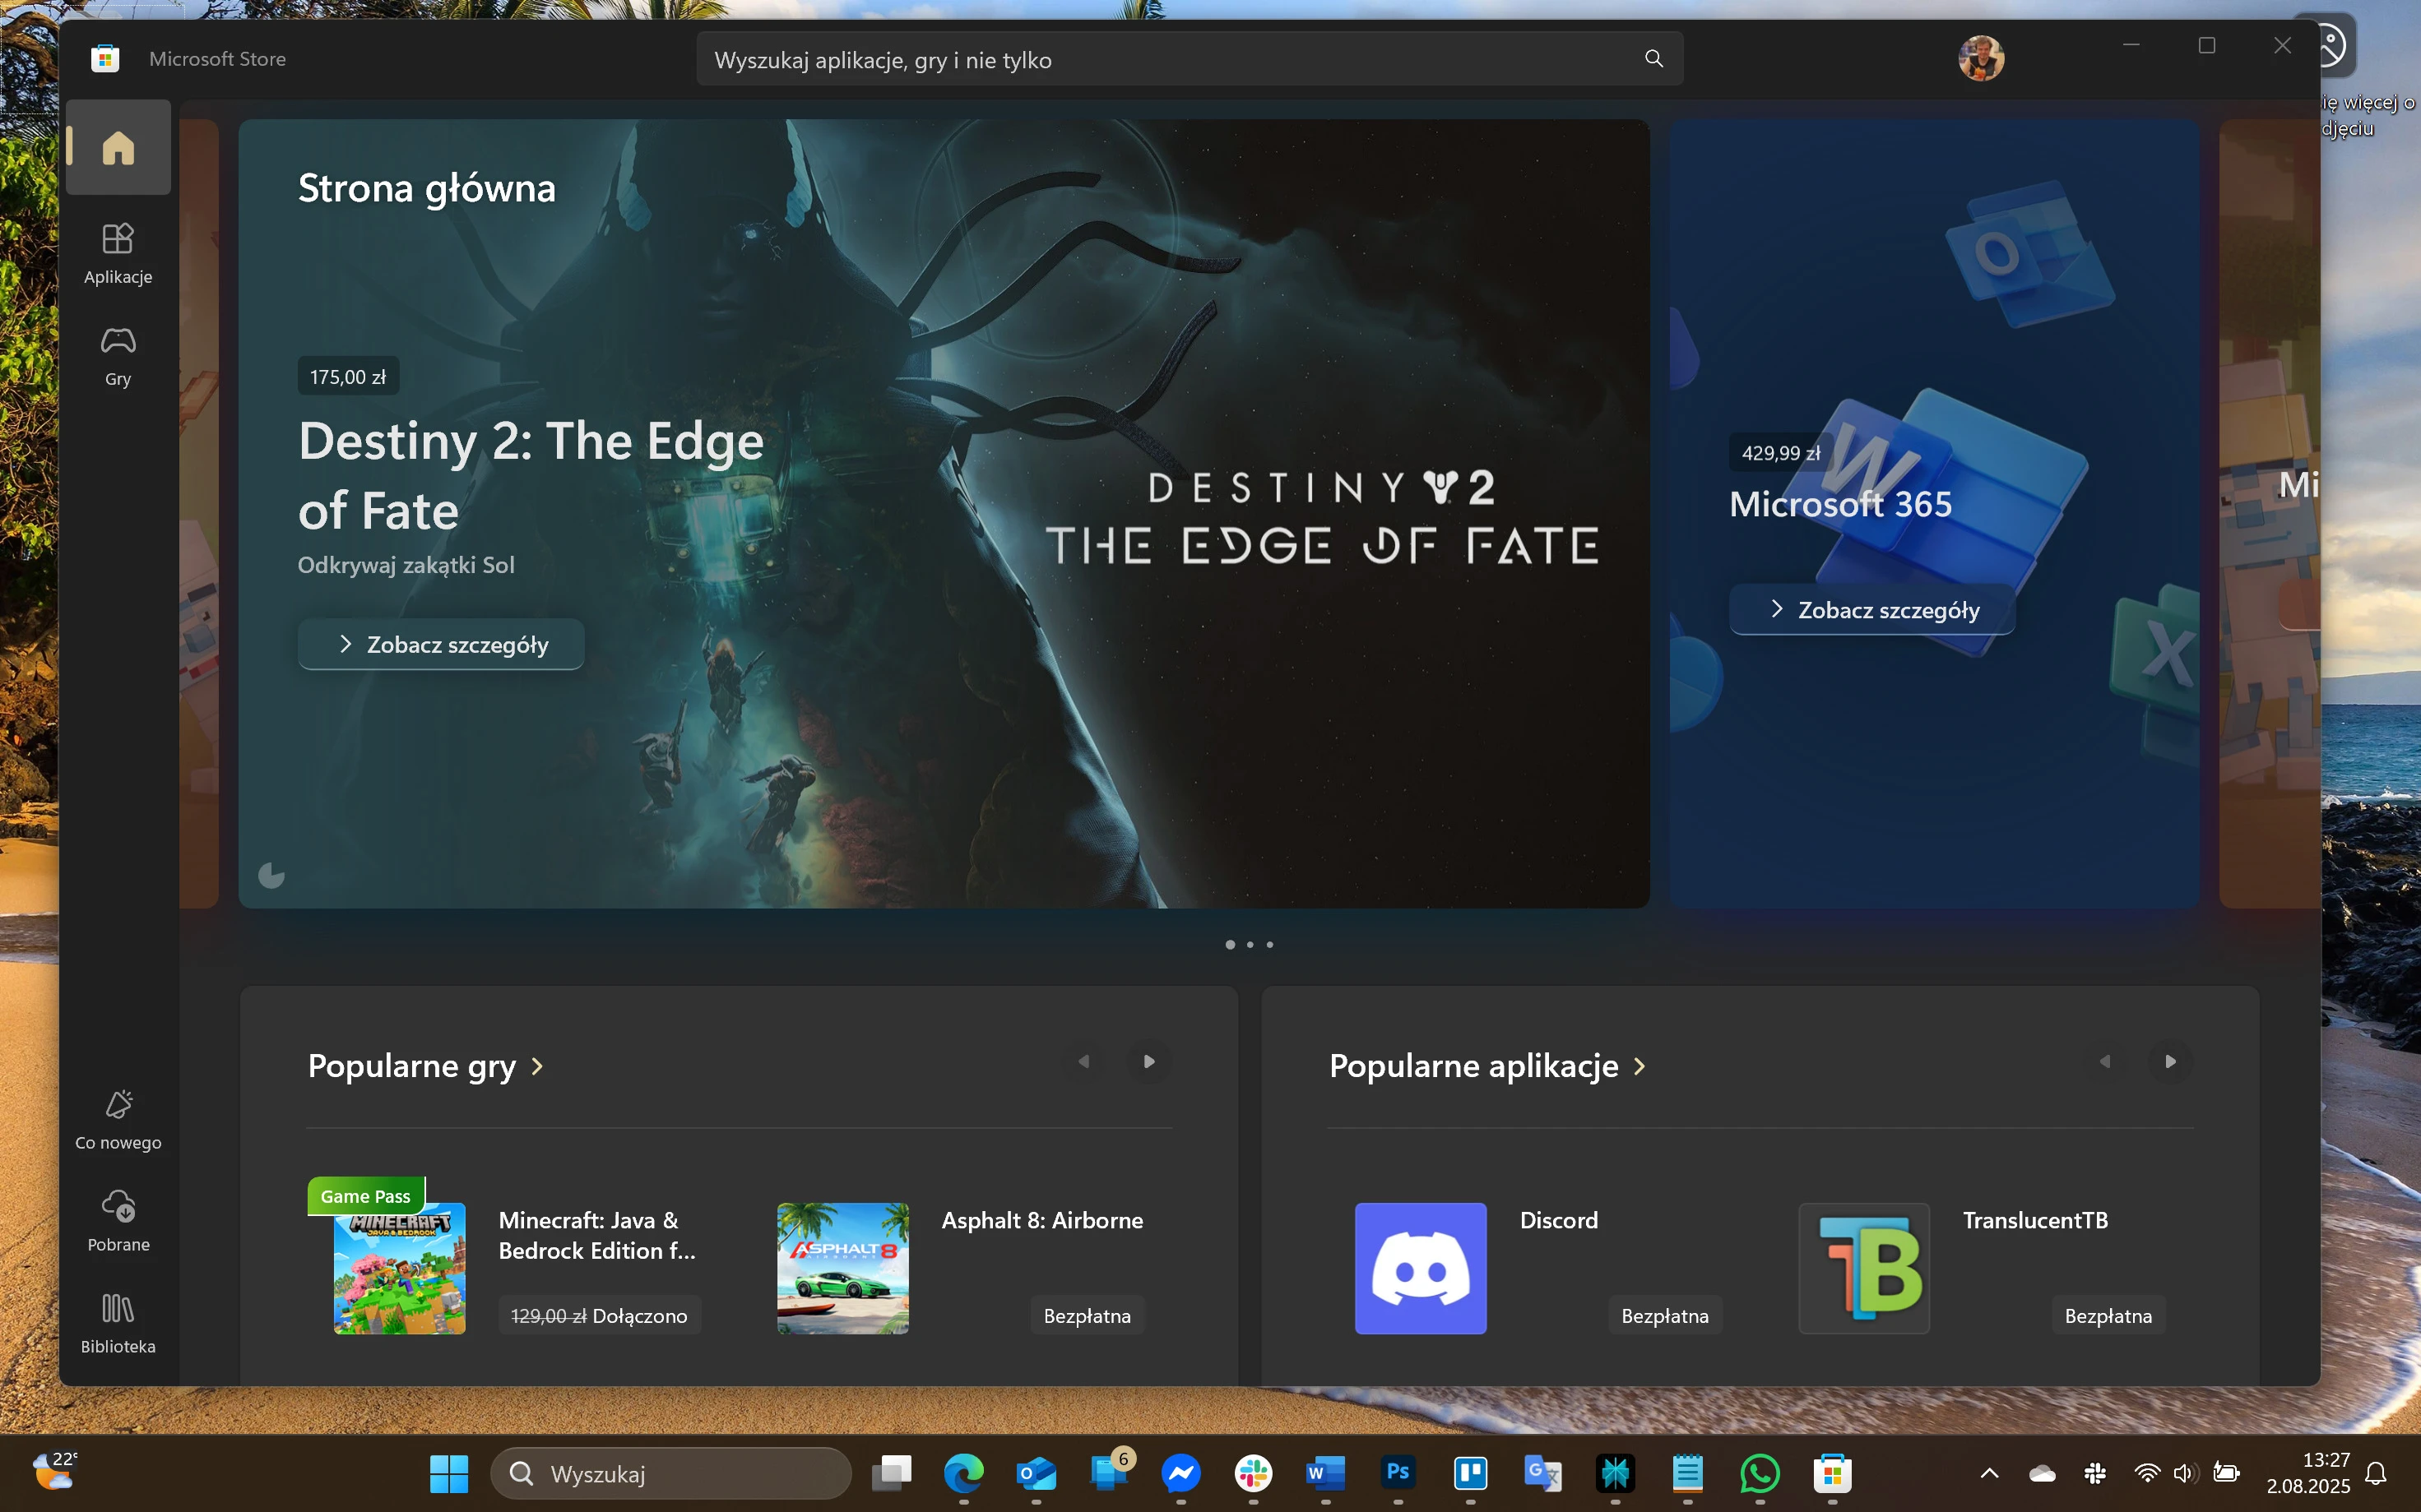Open Biblioteka library in the sidebar
Viewport: 2421px width, 1512px height.
118,1324
